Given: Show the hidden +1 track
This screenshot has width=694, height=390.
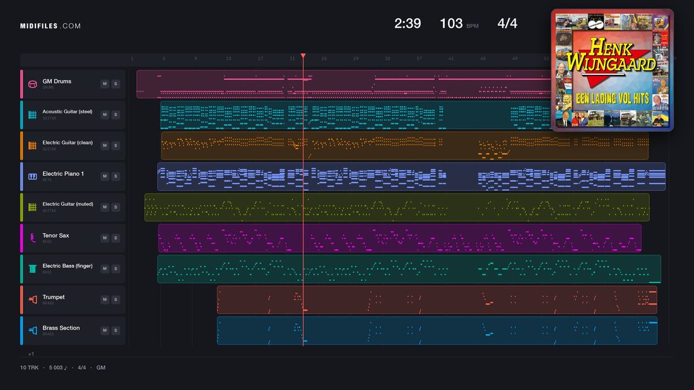Looking at the screenshot, I should [31, 353].
